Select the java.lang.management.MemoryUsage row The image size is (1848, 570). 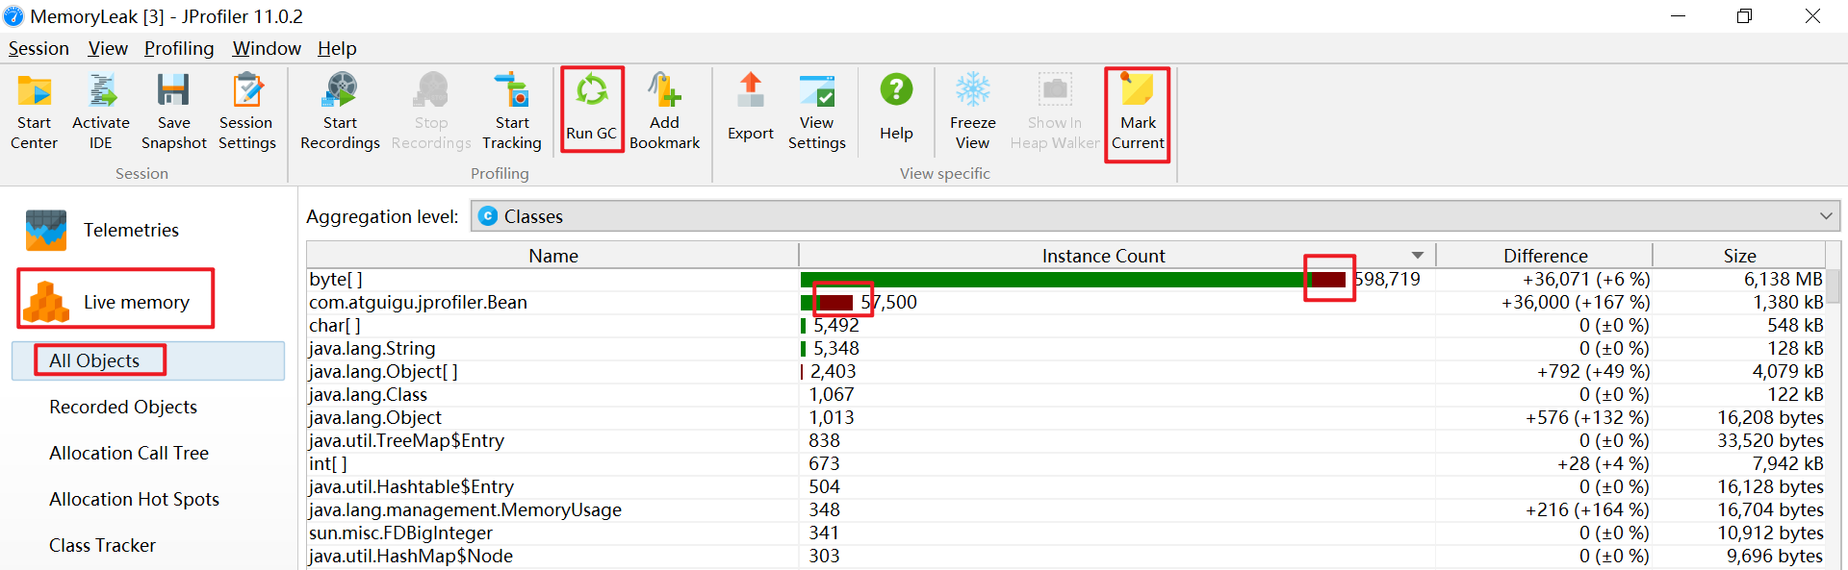[x=1065, y=509]
